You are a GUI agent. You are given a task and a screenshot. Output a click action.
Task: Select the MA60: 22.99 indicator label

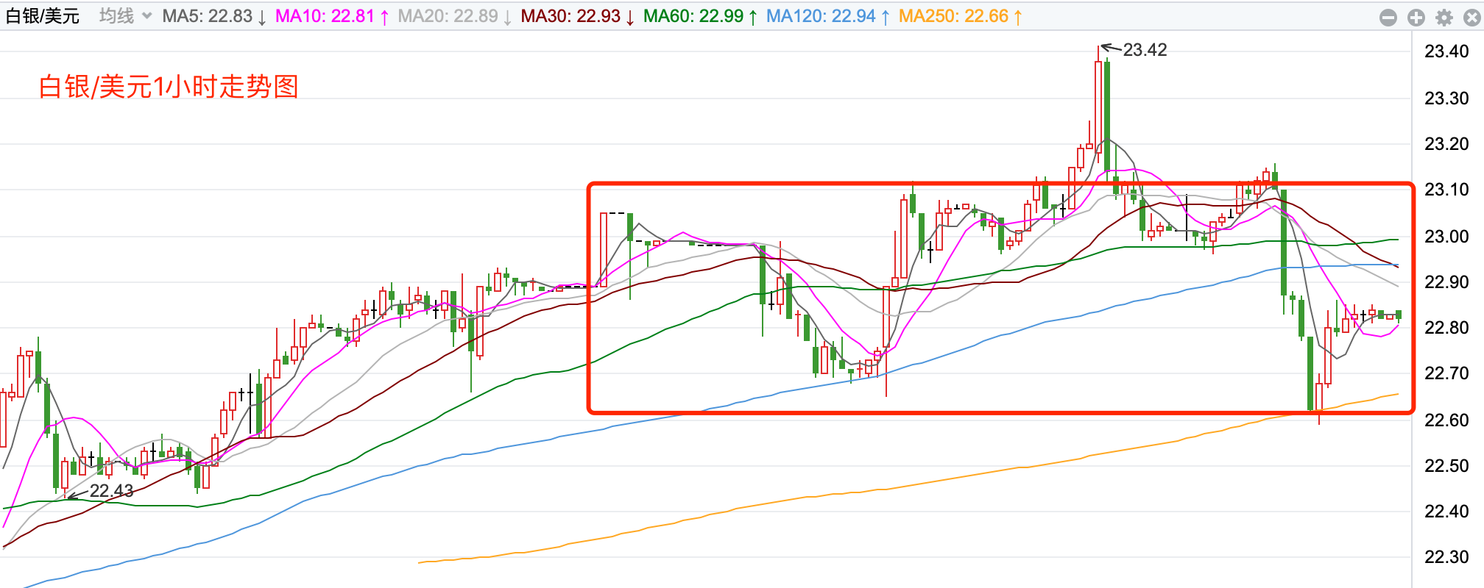tap(700, 16)
